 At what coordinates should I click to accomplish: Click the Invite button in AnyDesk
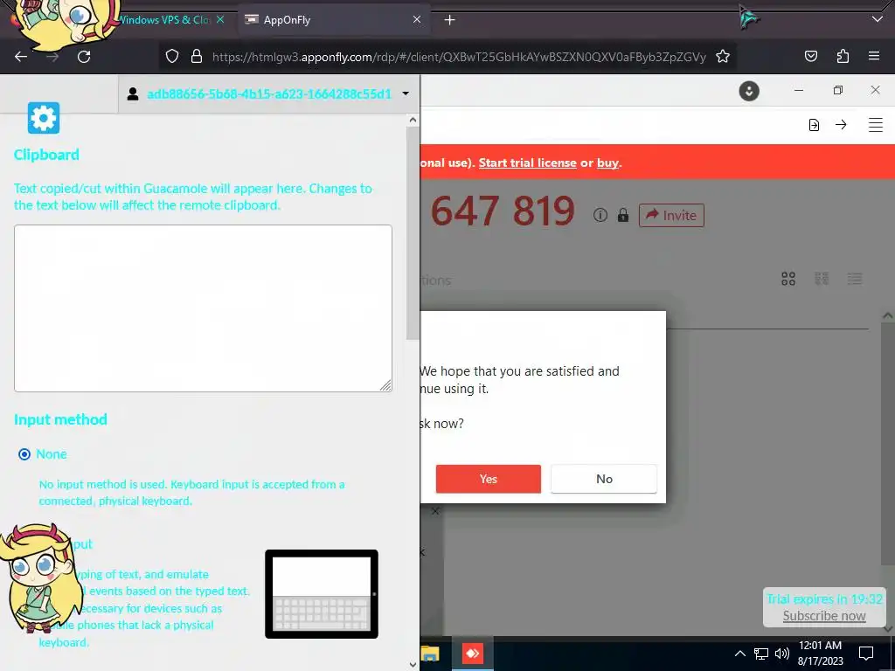(x=671, y=215)
